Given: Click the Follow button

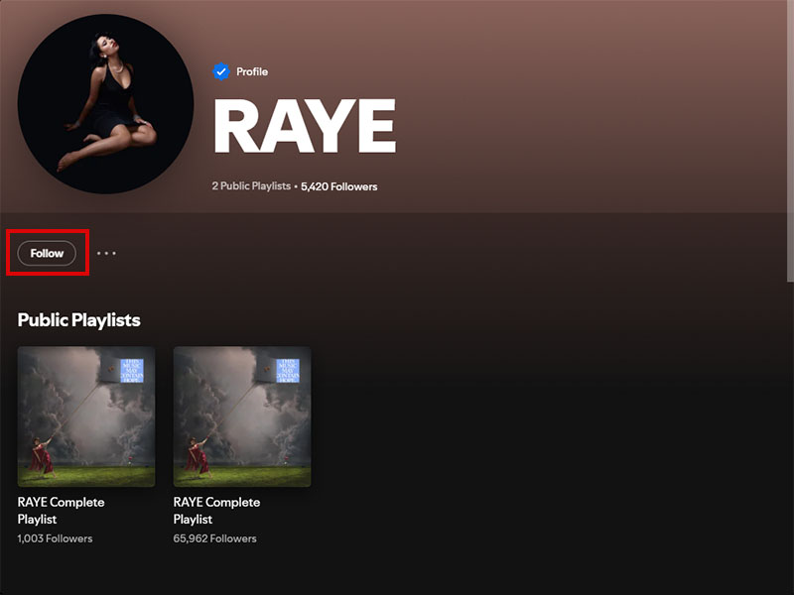Looking at the screenshot, I should click(x=47, y=253).
